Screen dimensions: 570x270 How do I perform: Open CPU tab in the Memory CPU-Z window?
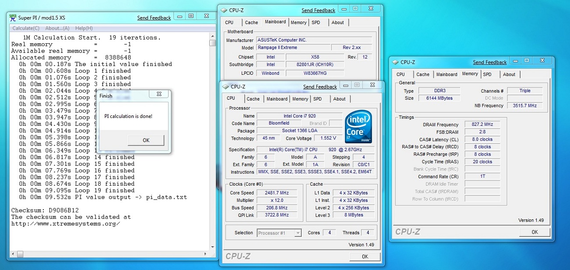pos(401,74)
